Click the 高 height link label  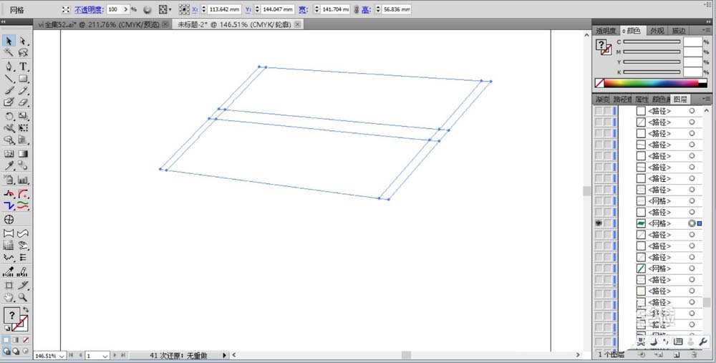click(366, 9)
